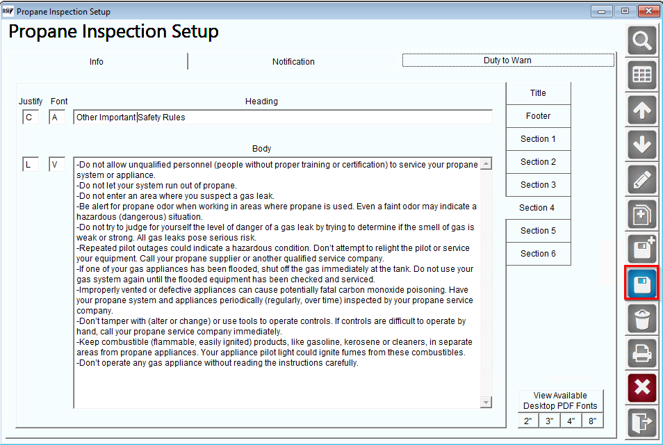The image size is (663, 445).
Task: Click the trash can delete icon
Action: click(642, 318)
